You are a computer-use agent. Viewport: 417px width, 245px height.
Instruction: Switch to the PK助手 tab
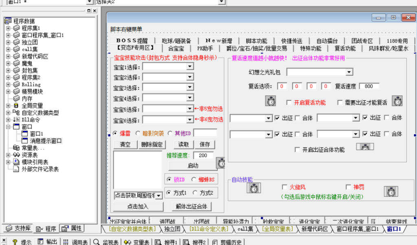tap(205, 49)
